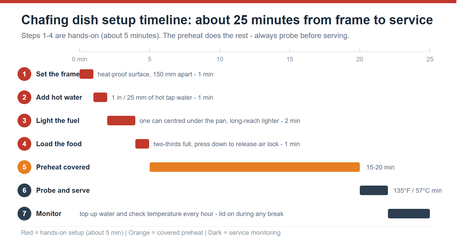This screenshot has height=239, width=467.
Task: Click the red Light the fuel bar
Action: [121, 121]
